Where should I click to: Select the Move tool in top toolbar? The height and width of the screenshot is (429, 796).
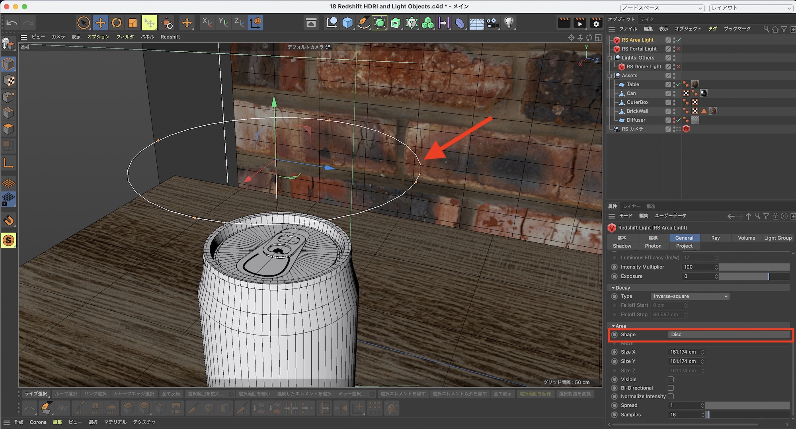100,23
